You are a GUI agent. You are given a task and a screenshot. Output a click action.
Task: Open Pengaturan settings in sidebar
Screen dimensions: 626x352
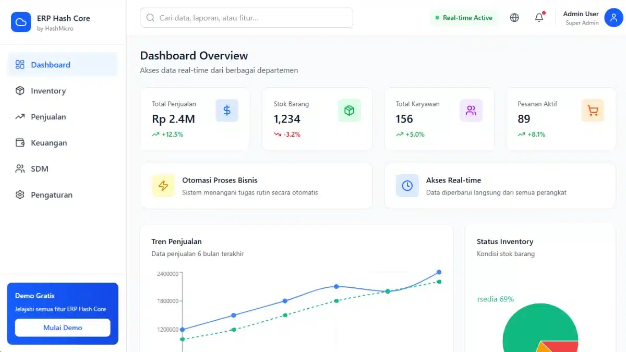point(51,195)
